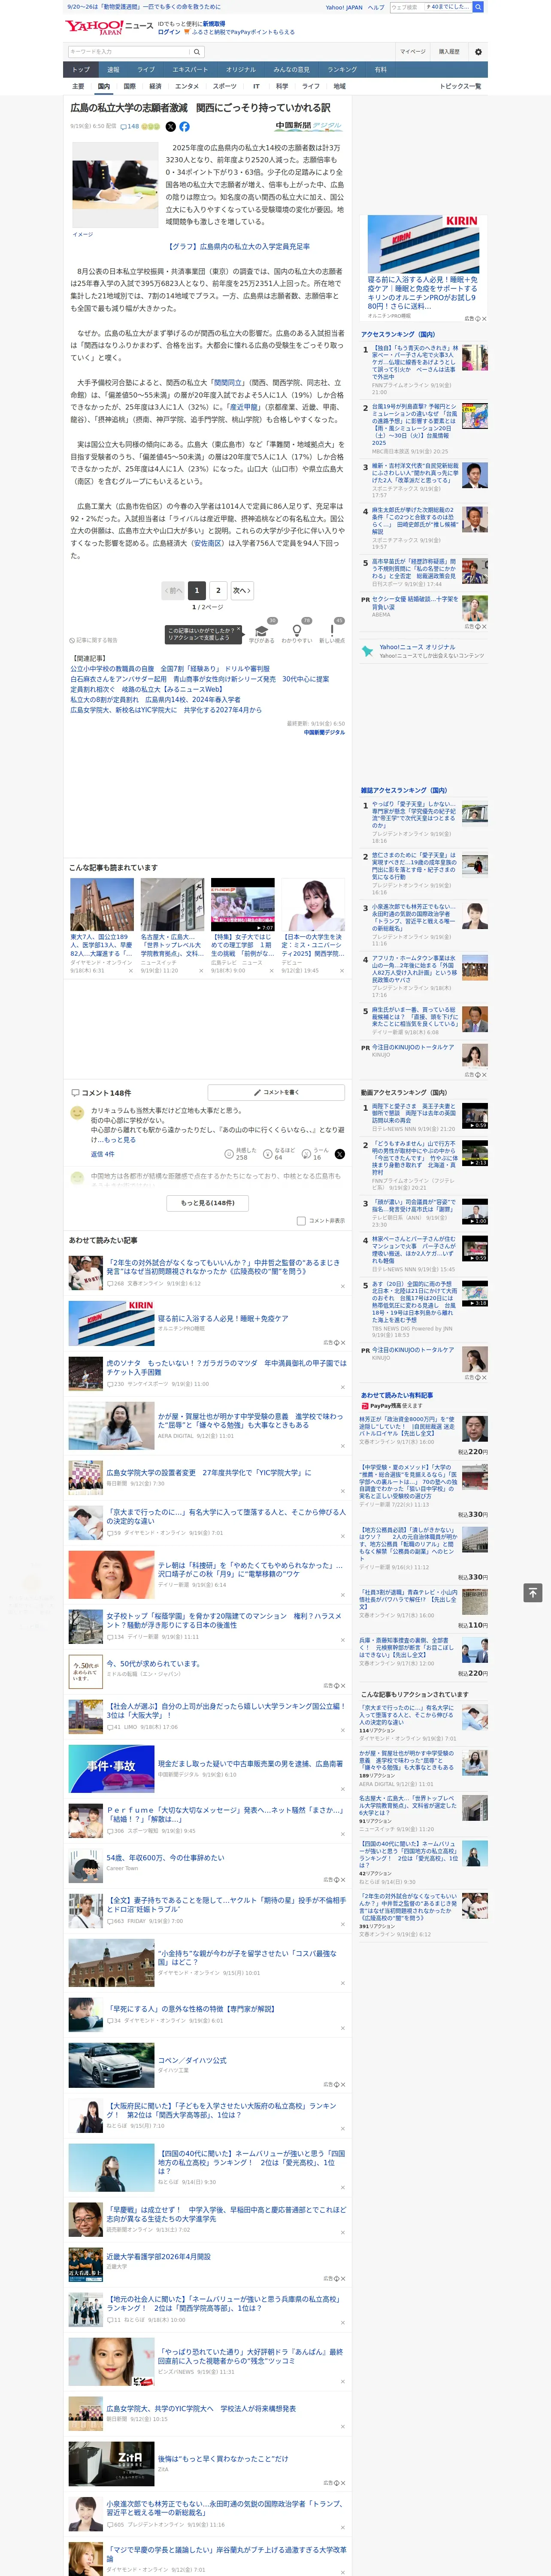Open トピックス一覧 link

pyautogui.click(x=460, y=86)
